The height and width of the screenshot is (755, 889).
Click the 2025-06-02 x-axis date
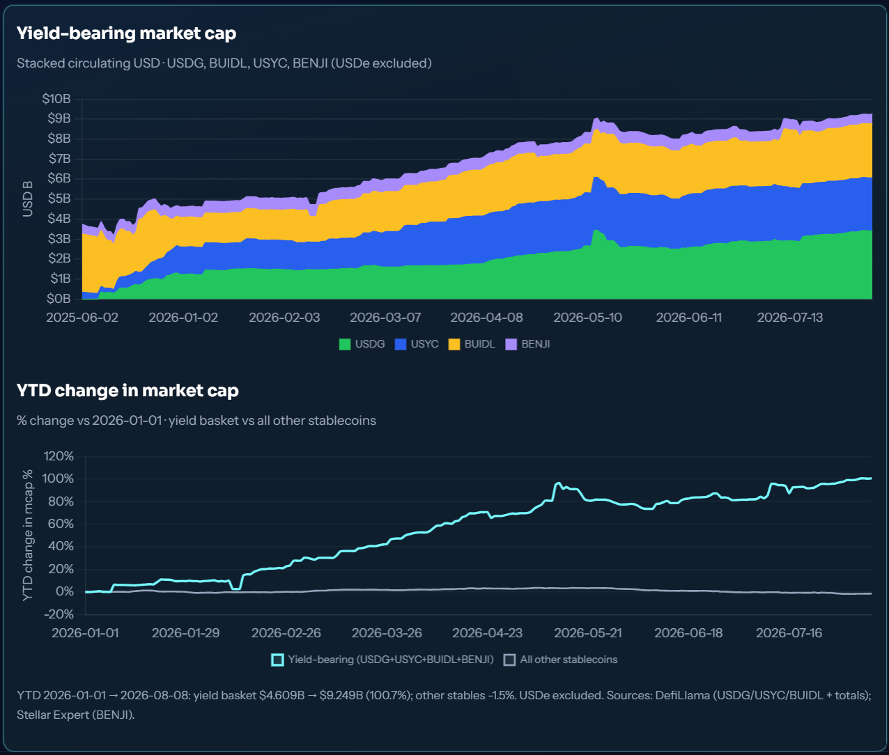click(82, 318)
